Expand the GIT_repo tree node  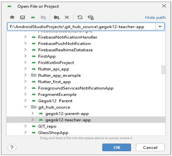(x=25, y=126)
